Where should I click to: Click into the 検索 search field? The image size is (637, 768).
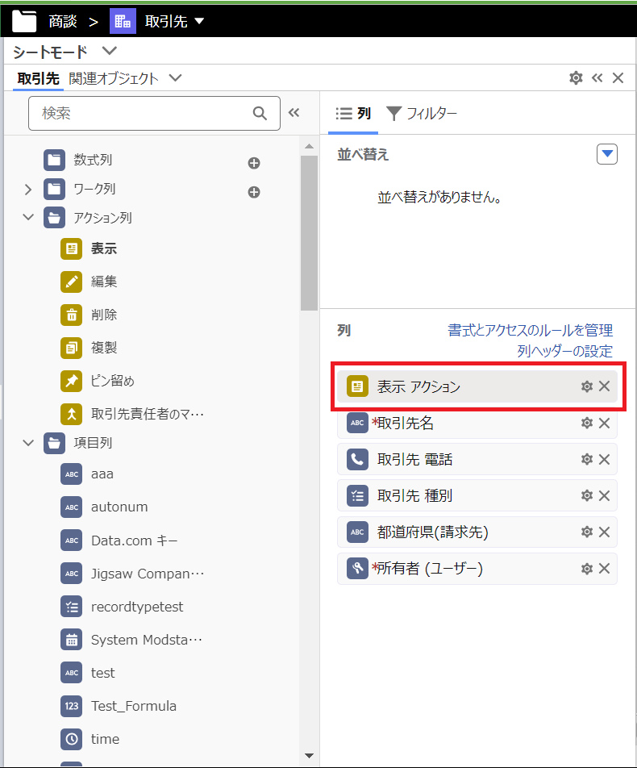pos(154,113)
